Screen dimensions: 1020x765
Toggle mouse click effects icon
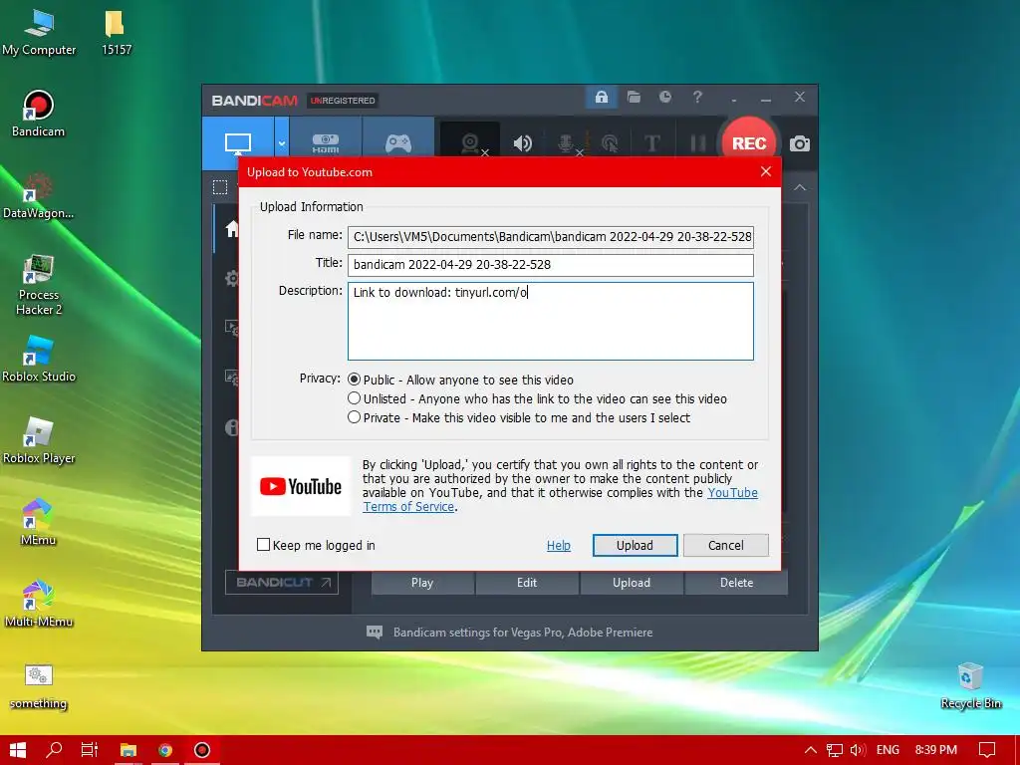click(x=610, y=143)
